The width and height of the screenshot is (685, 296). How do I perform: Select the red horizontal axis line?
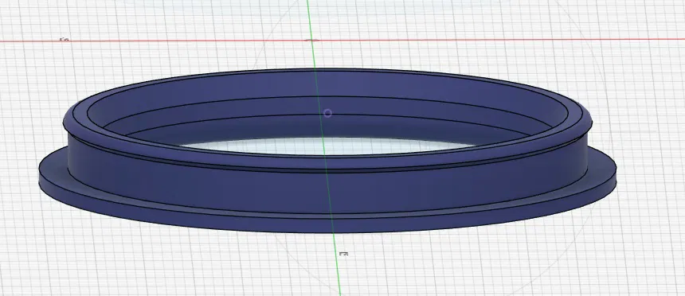(342, 40)
